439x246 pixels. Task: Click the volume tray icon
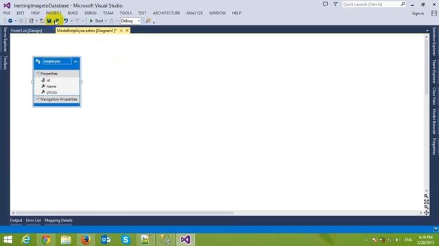tap(398, 240)
